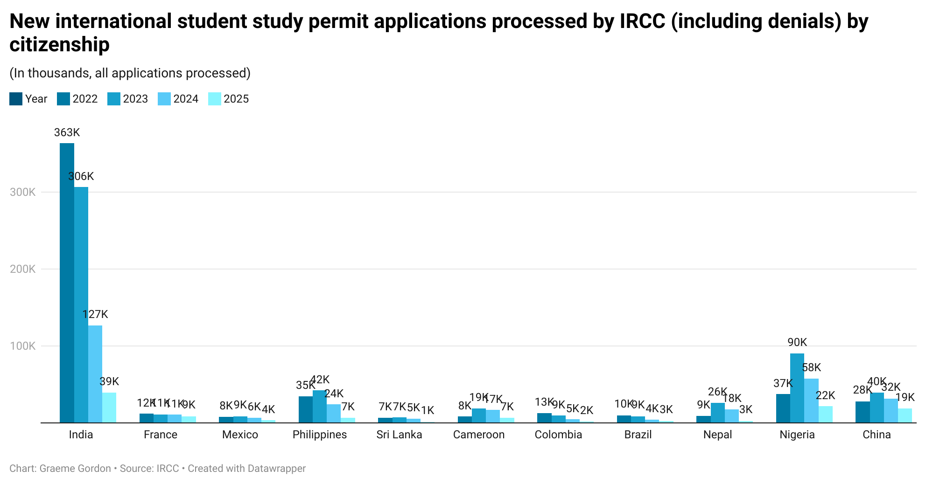The image size is (926, 484).
Task: Click the dark blue Year legend swatch
Action: click(x=16, y=99)
